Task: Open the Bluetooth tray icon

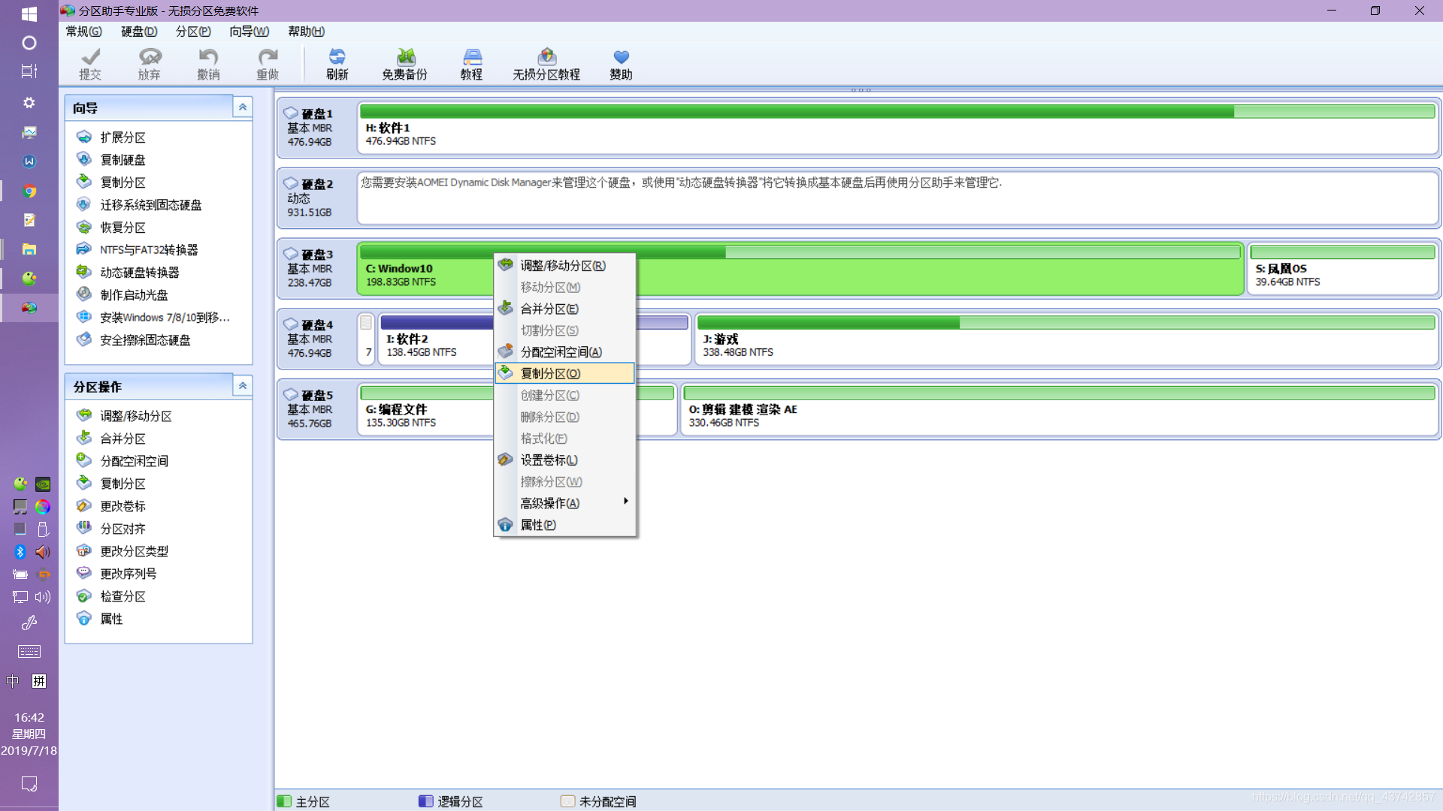Action: [x=20, y=552]
